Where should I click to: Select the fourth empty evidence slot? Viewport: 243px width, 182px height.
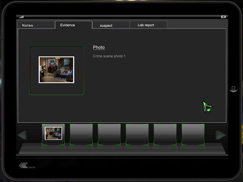click(x=137, y=134)
